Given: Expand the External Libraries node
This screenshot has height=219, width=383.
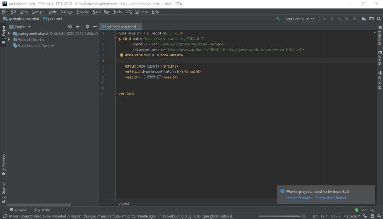Looking at the screenshot, I should coord(9,39).
